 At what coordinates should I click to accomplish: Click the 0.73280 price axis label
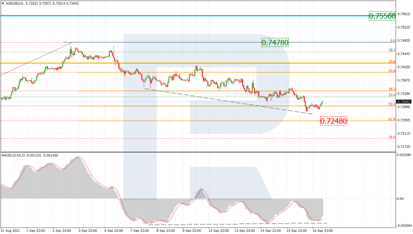coord(405,93)
